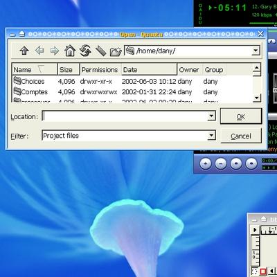Click the back navigation arrow

click(x=39, y=51)
